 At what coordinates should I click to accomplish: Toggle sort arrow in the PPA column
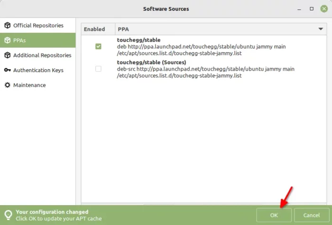pyautogui.click(x=321, y=29)
